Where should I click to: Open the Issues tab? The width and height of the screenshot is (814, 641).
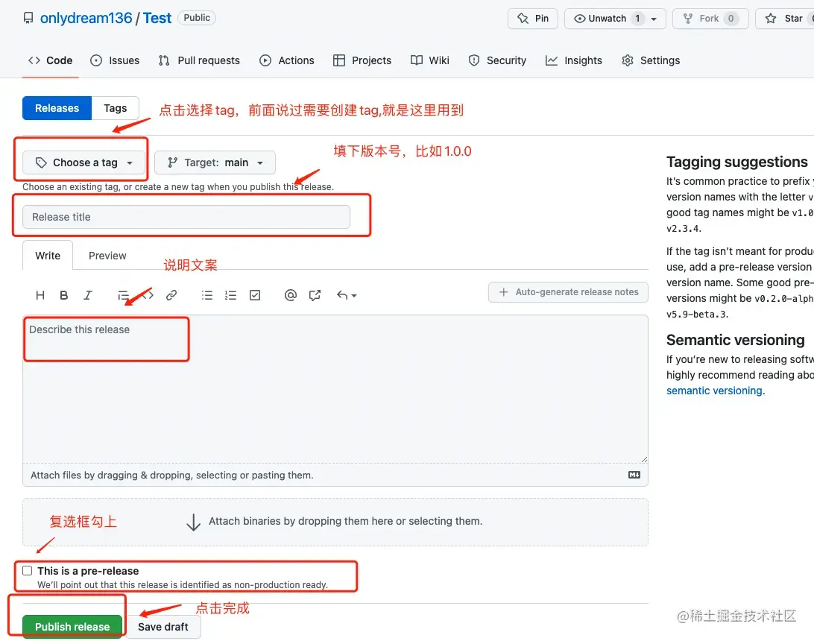click(x=115, y=60)
